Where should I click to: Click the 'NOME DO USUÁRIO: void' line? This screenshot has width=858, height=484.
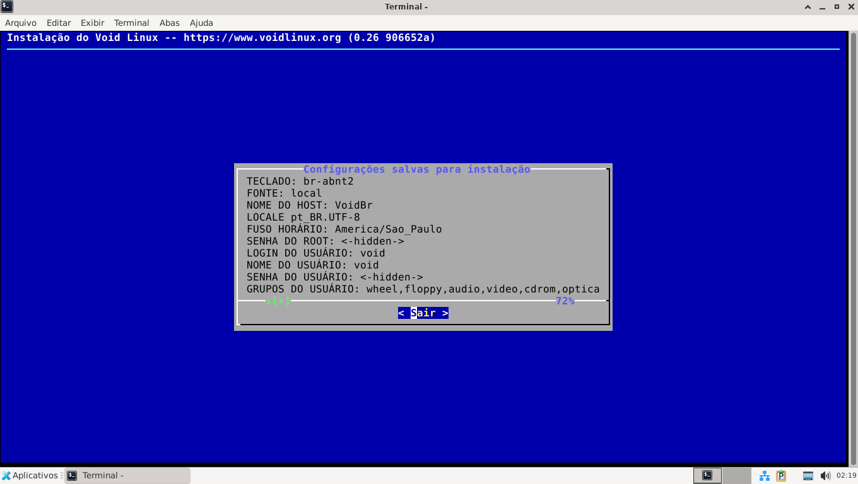pos(313,265)
